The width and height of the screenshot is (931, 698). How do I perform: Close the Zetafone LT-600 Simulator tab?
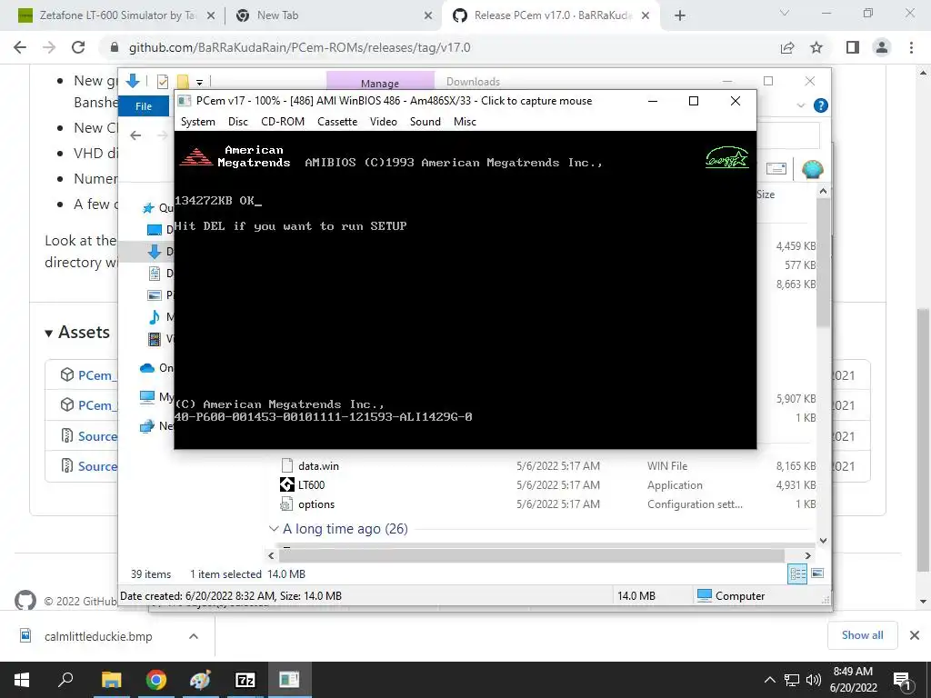click(x=211, y=16)
